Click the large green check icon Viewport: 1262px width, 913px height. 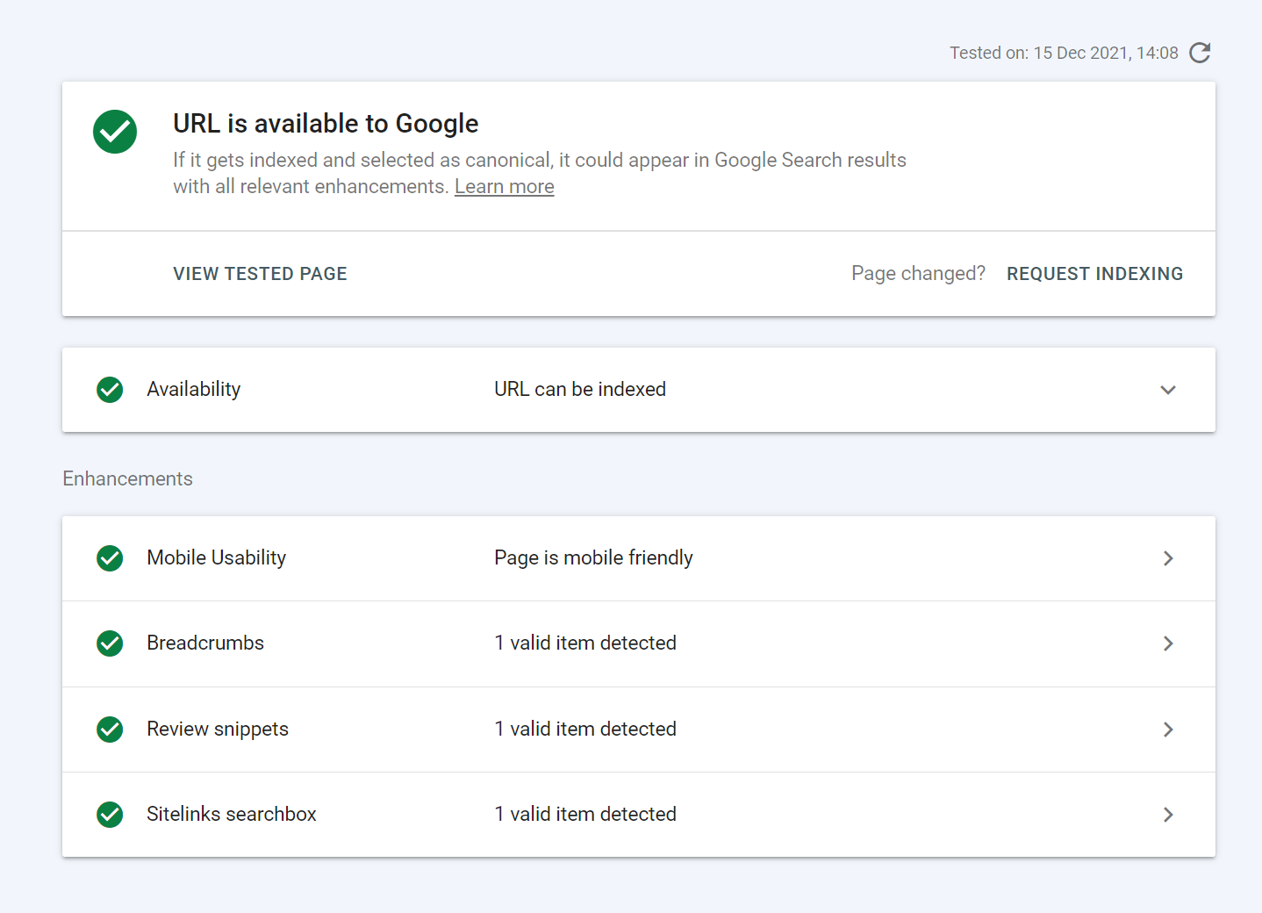coord(115,132)
